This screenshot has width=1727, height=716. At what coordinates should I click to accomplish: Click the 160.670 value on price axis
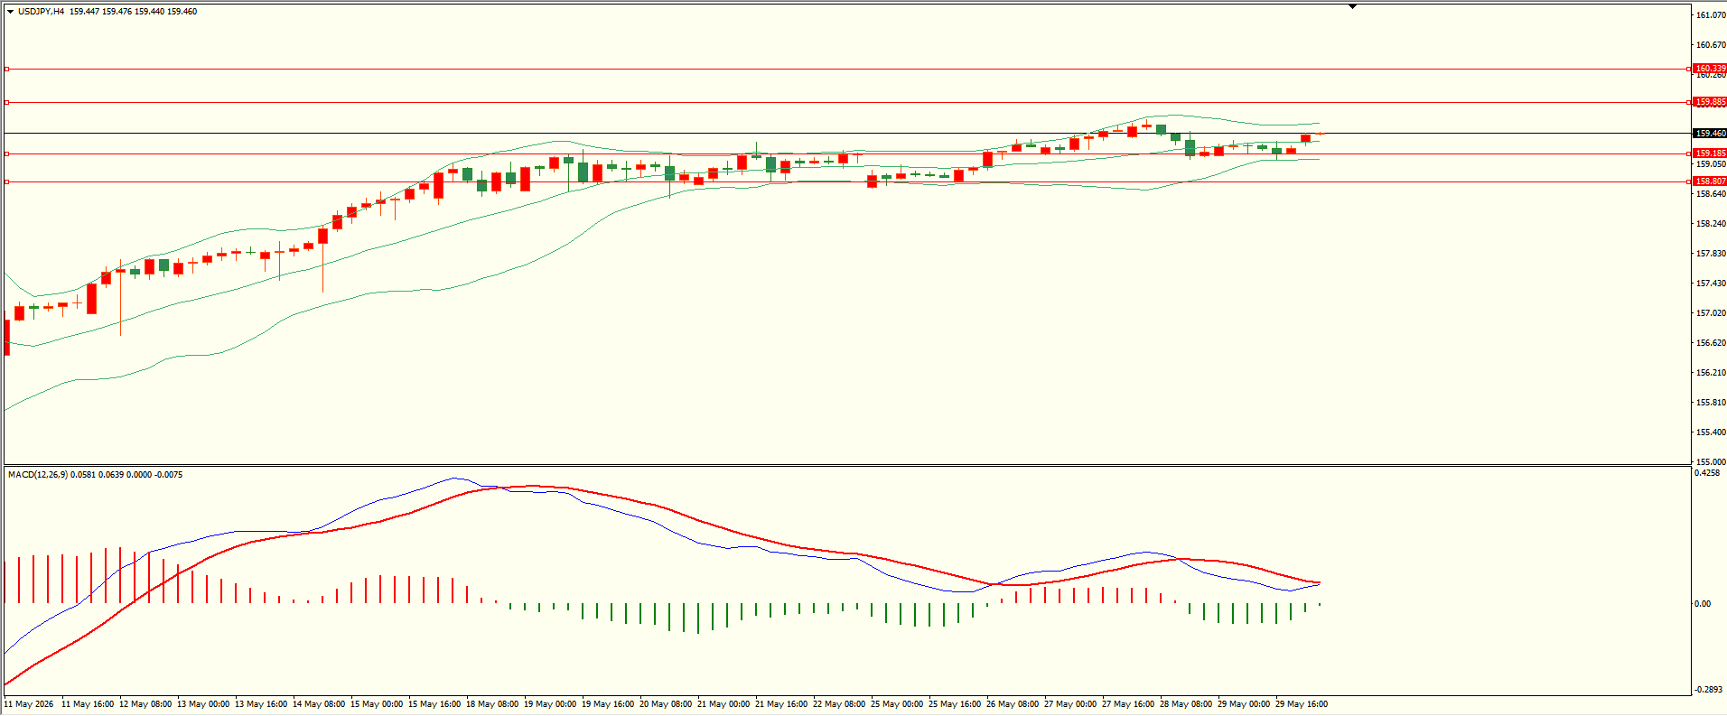tap(1711, 45)
